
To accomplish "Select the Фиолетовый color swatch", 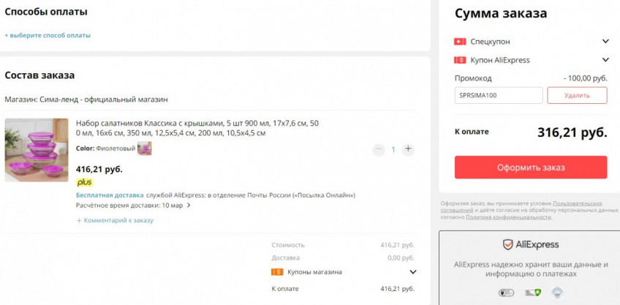I will click(145, 149).
